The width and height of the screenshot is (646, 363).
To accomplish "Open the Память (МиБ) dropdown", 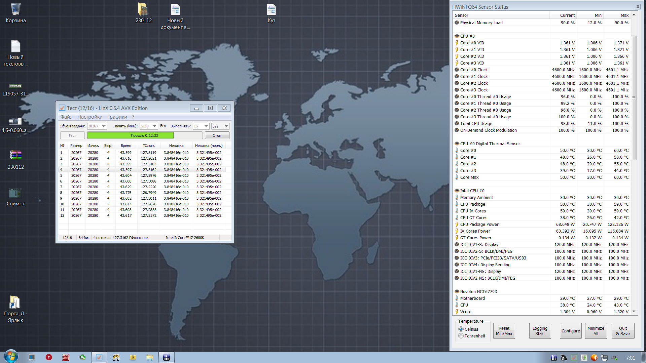I will (x=155, y=126).
